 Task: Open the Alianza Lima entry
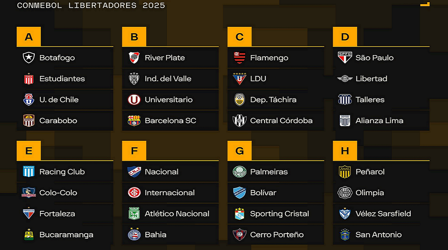click(381, 121)
